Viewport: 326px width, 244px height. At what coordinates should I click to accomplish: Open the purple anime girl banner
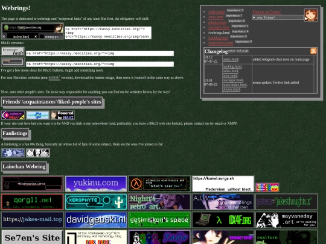tap(223, 237)
